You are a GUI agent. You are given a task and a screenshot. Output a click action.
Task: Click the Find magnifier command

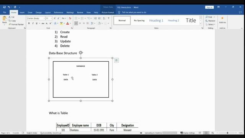209,17
